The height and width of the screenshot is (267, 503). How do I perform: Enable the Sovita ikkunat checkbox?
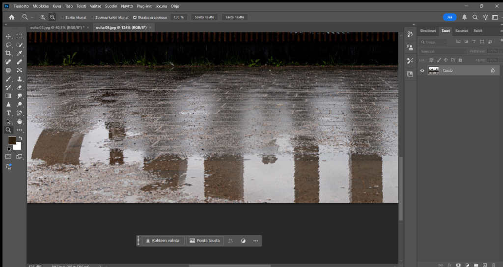[62, 17]
